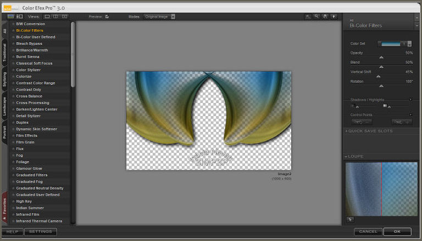Click the lightbulb background color icon

coord(334,16)
